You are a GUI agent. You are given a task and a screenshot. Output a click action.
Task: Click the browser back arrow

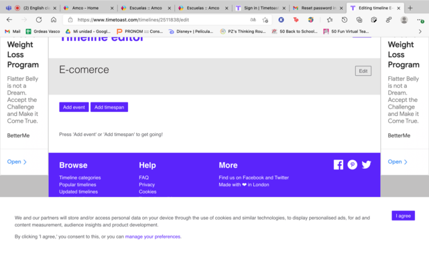pos(9,19)
